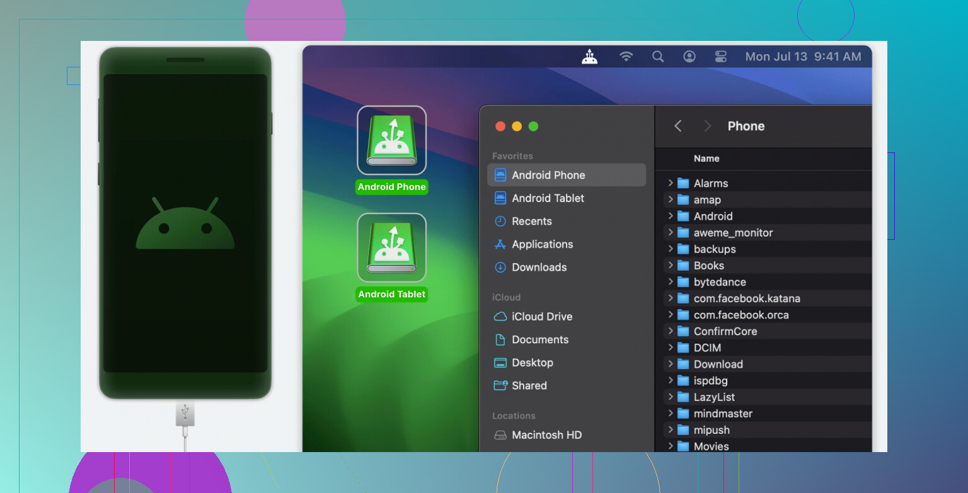968x493 pixels.
Task: Click the com.facebook.katana folder name
Action: [x=747, y=298]
